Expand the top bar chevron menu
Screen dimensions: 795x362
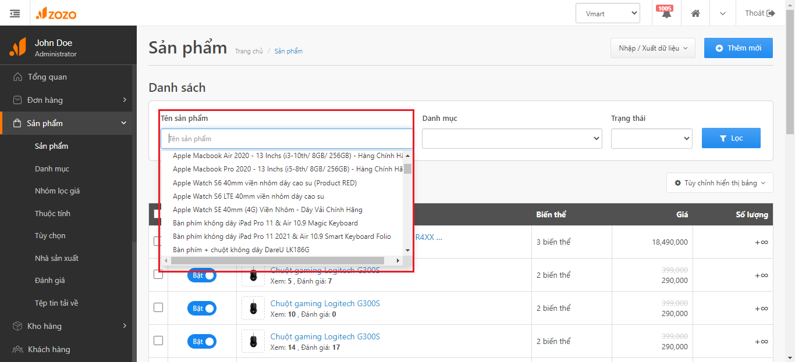[723, 13]
